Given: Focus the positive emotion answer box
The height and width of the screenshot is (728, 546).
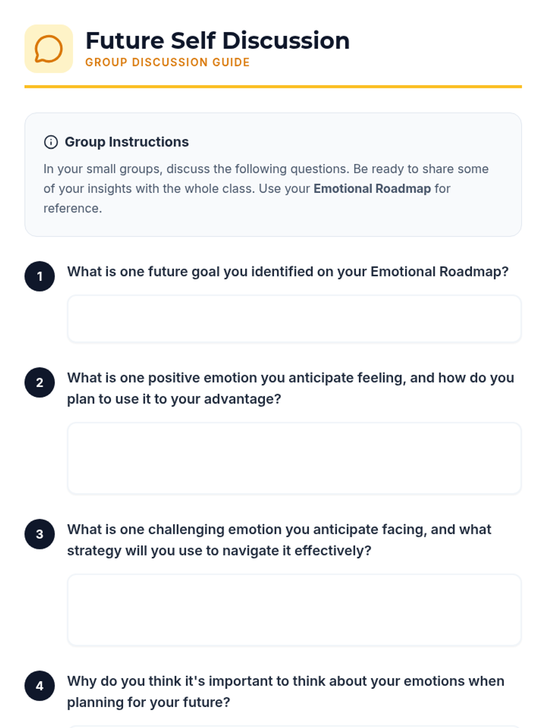Looking at the screenshot, I should (294, 458).
